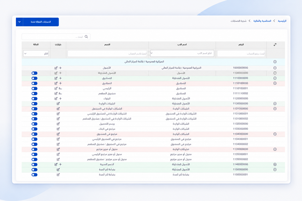Screen dimensions: 302x201
Task: Edit account 1132000000 with pencil icon
Action: coord(58,124)
